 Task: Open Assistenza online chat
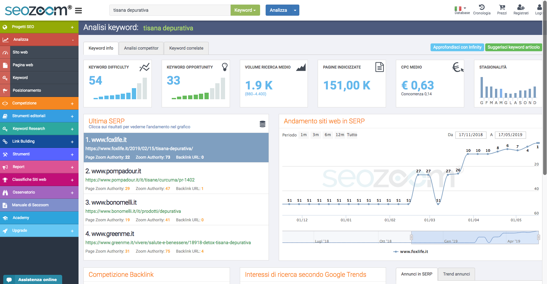coord(33,279)
